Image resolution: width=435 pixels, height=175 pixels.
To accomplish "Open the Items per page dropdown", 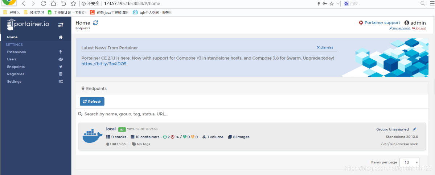I will point(410,162).
